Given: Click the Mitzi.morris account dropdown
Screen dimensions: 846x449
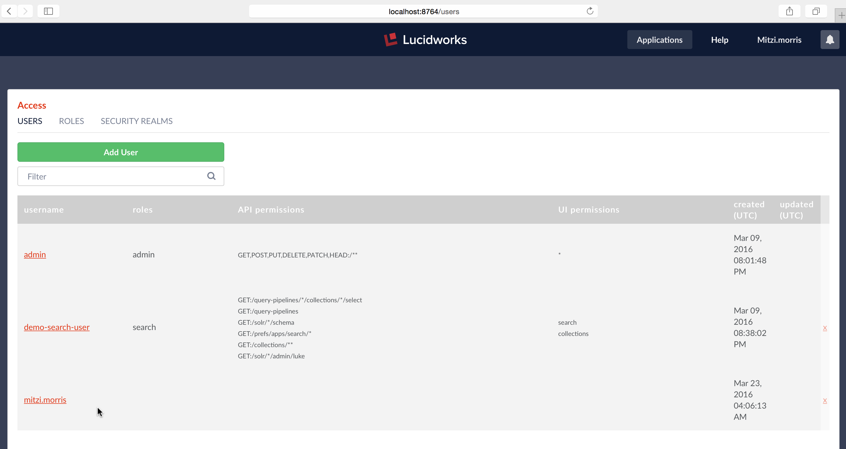Looking at the screenshot, I should [x=778, y=40].
